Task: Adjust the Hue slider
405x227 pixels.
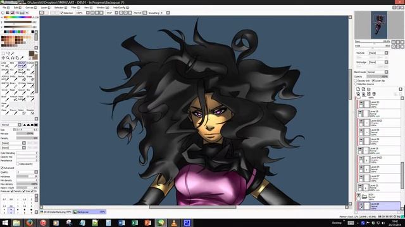Action: click(18, 17)
